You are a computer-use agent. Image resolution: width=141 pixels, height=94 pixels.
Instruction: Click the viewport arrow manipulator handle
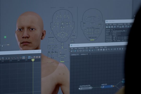pos(8,45)
